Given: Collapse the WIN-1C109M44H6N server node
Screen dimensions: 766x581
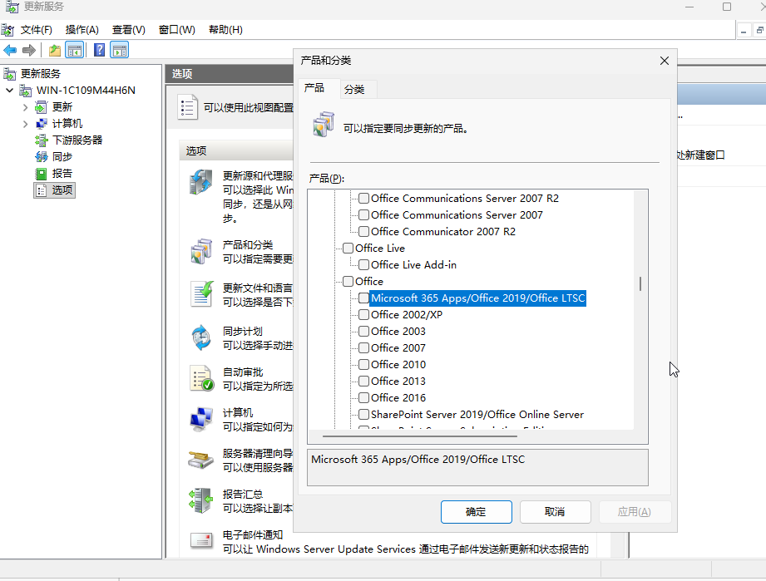Looking at the screenshot, I should click(9, 91).
